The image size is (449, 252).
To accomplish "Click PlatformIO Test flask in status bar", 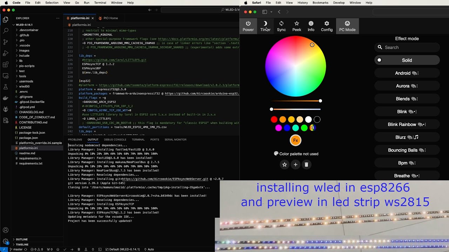I will click(x=86, y=250).
